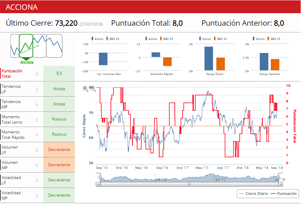The height and width of the screenshot is (204, 301).
Task: Toggle IBEX 35 legend in Var. Volumen Mes chart
Action: [x=113, y=39]
